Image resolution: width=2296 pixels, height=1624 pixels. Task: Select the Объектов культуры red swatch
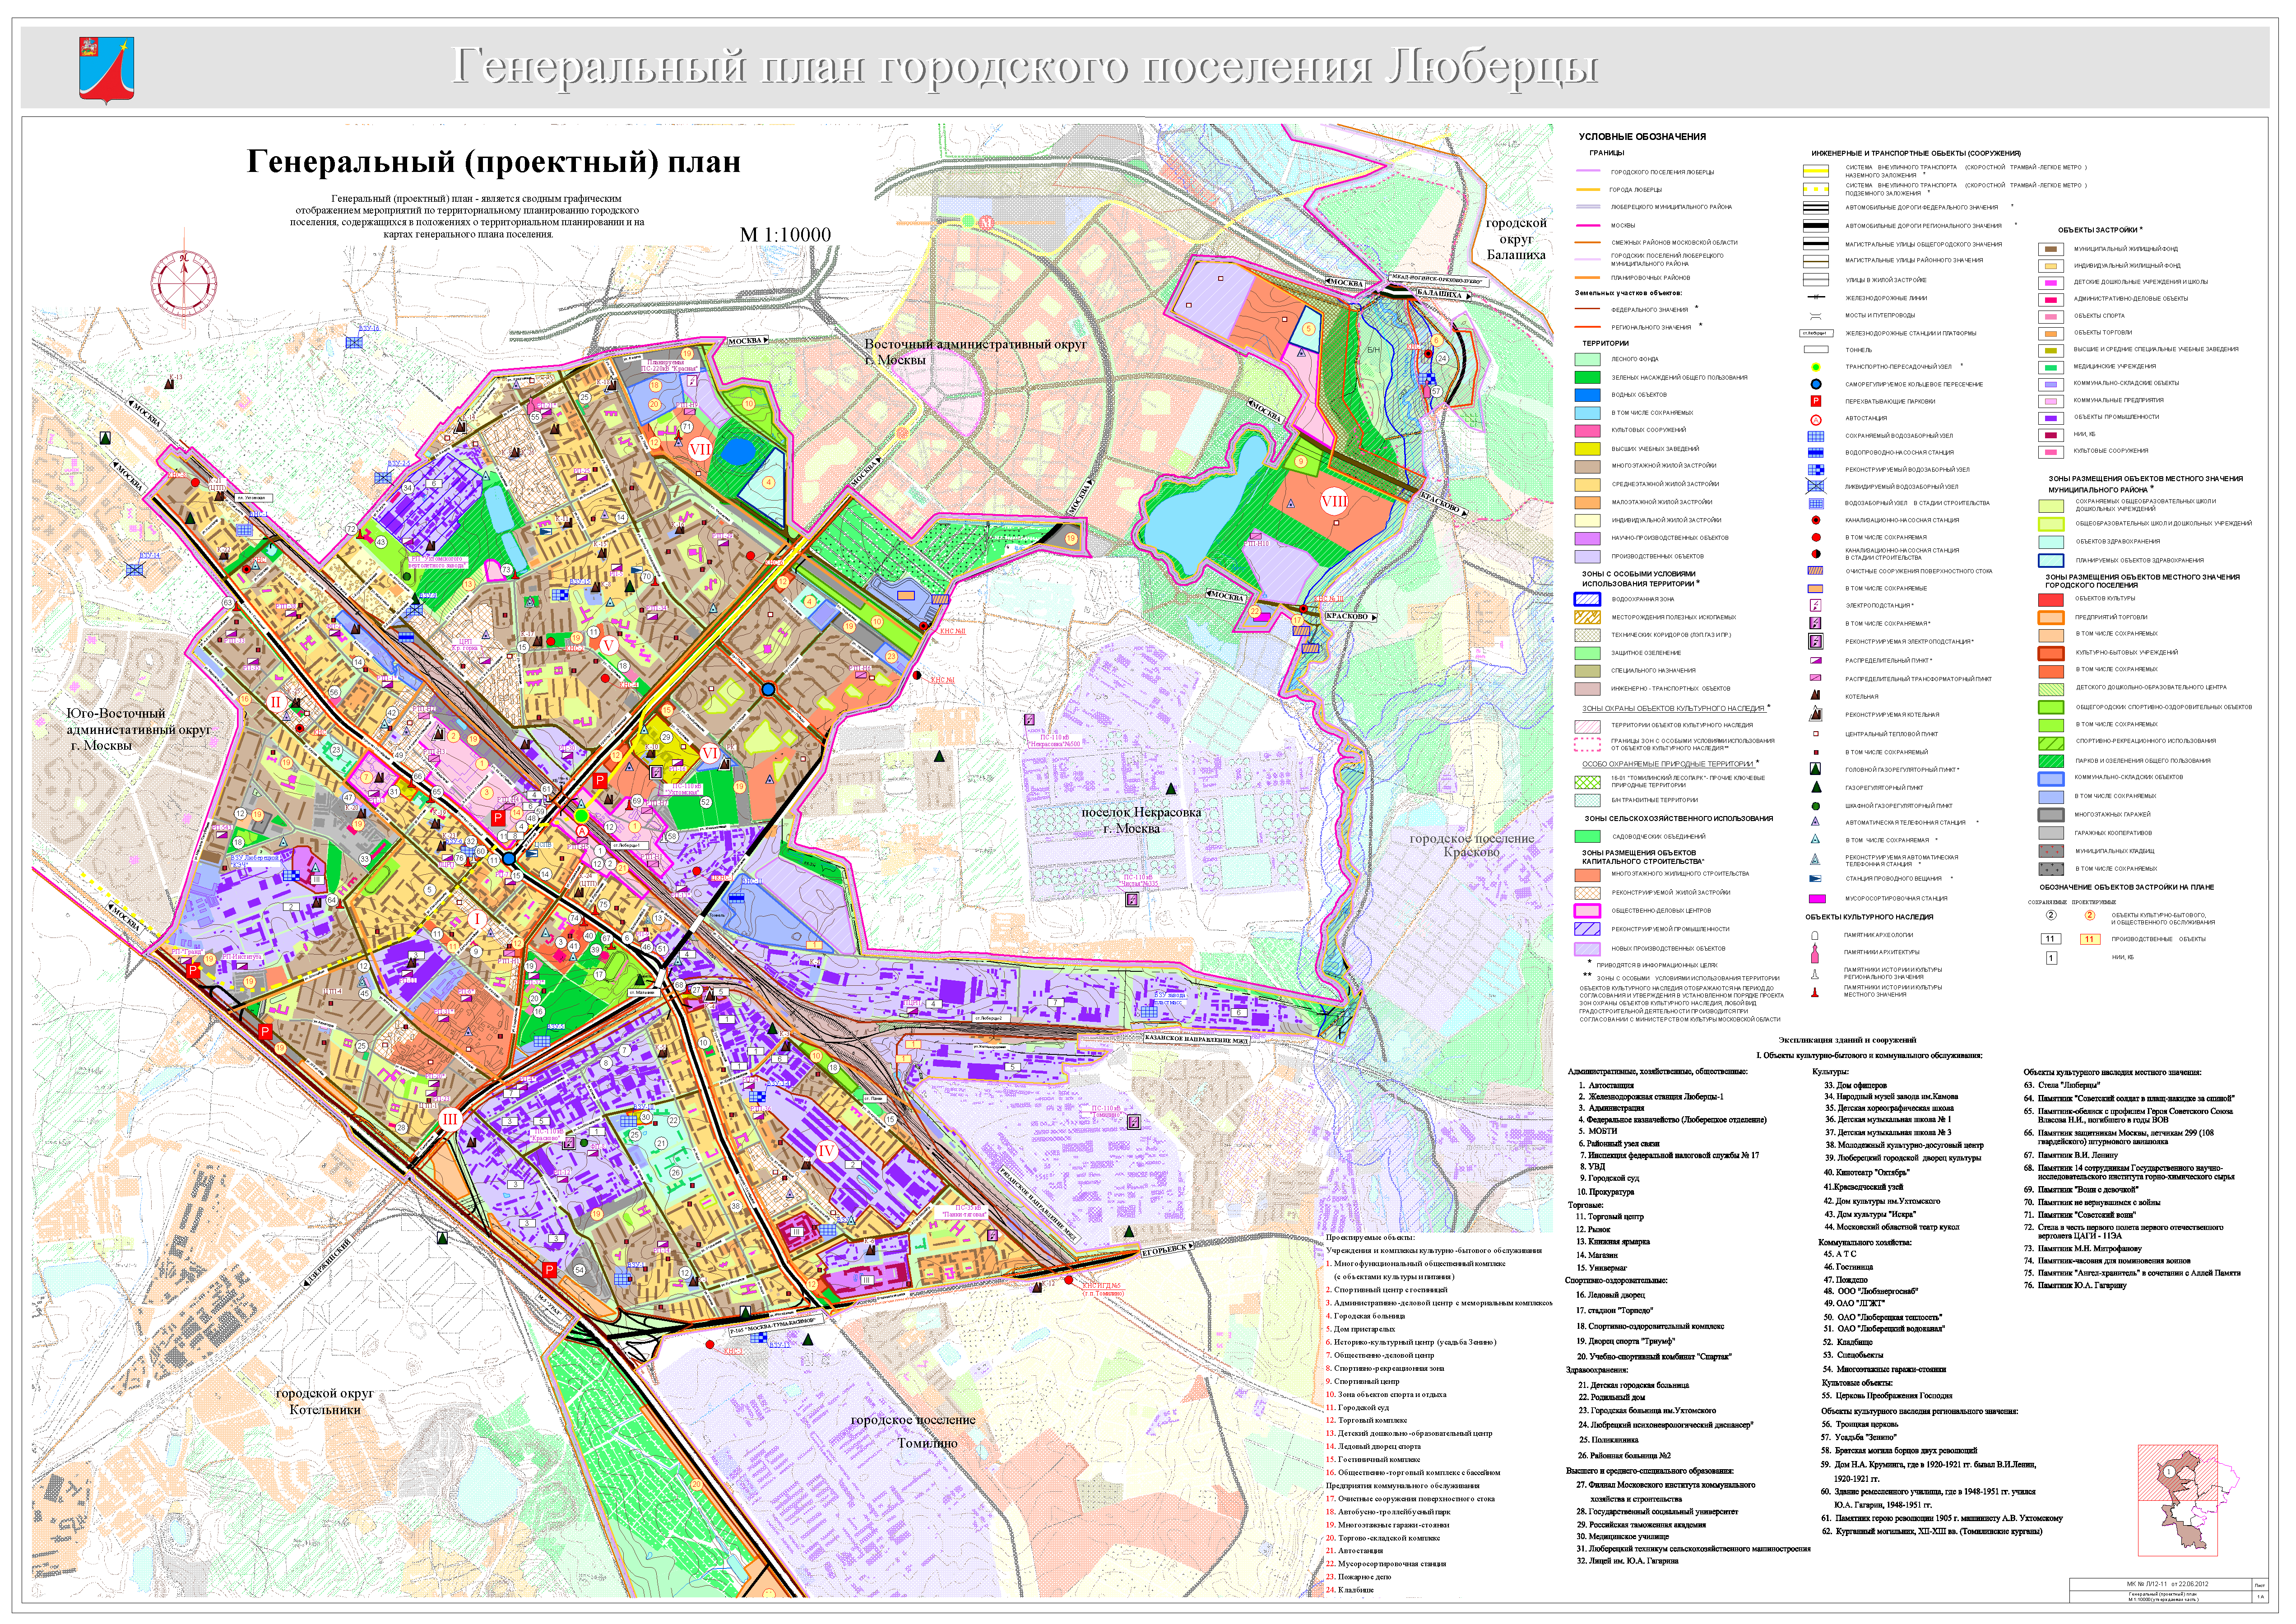pyautogui.click(x=2051, y=599)
